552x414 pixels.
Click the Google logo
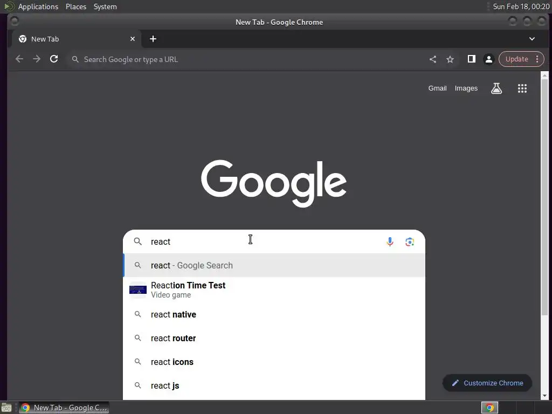point(274,183)
